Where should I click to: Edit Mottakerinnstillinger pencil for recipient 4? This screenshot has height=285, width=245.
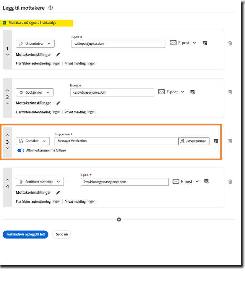pyautogui.click(x=58, y=193)
